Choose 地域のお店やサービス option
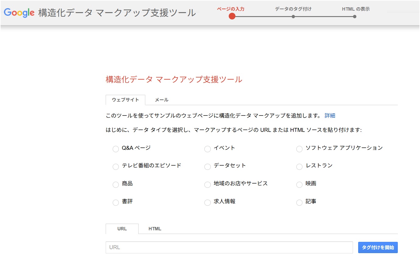The image size is (420, 261). 207,185
